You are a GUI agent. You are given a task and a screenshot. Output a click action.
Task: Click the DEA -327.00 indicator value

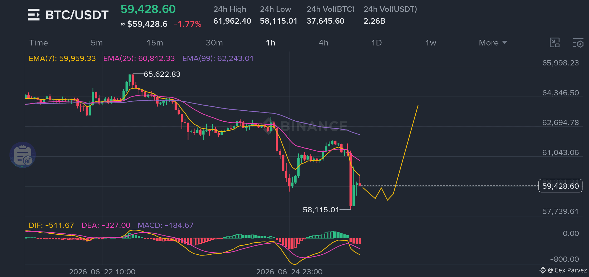pyautogui.click(x=106, y=225)
